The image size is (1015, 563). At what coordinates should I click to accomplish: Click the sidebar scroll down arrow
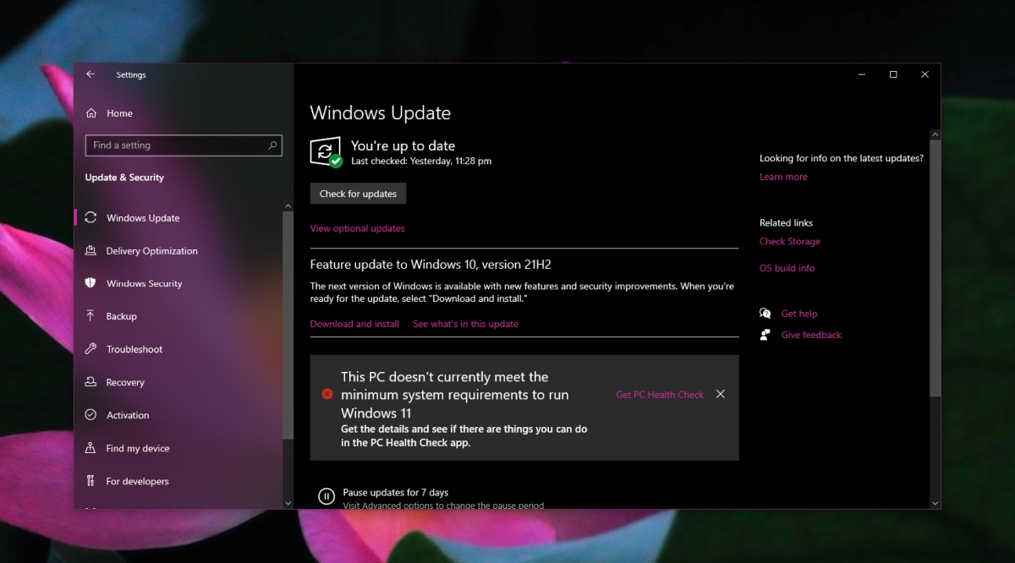pos(288,504)
